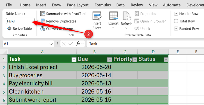Open the Priority column filter dropdown
204x105 pixels.
click(x=135, y=60)
